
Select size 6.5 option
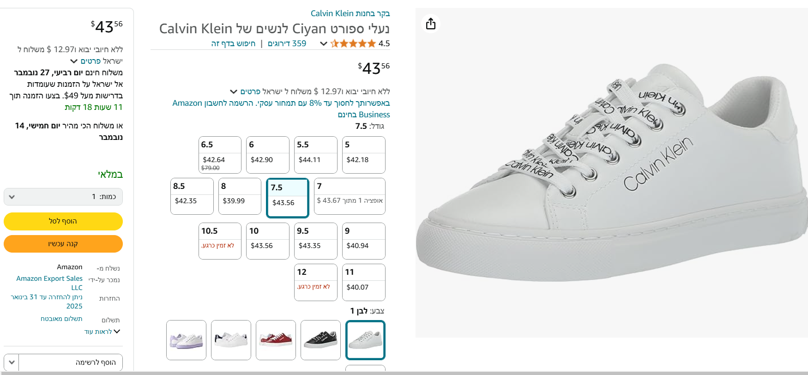(220, 155)
